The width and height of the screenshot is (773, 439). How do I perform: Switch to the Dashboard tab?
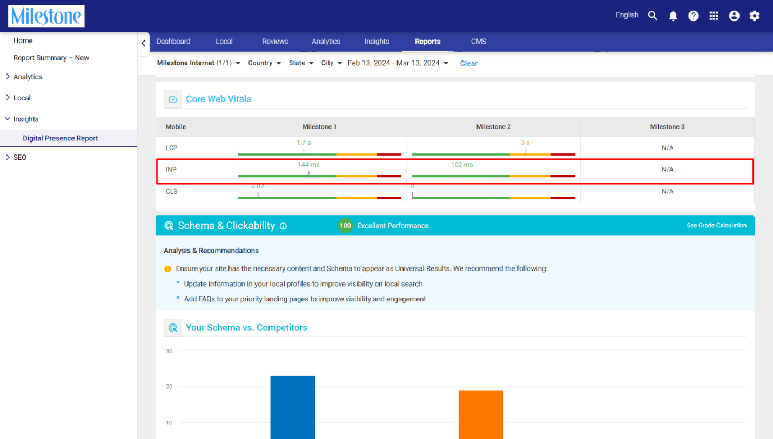[x=173, y=42]
